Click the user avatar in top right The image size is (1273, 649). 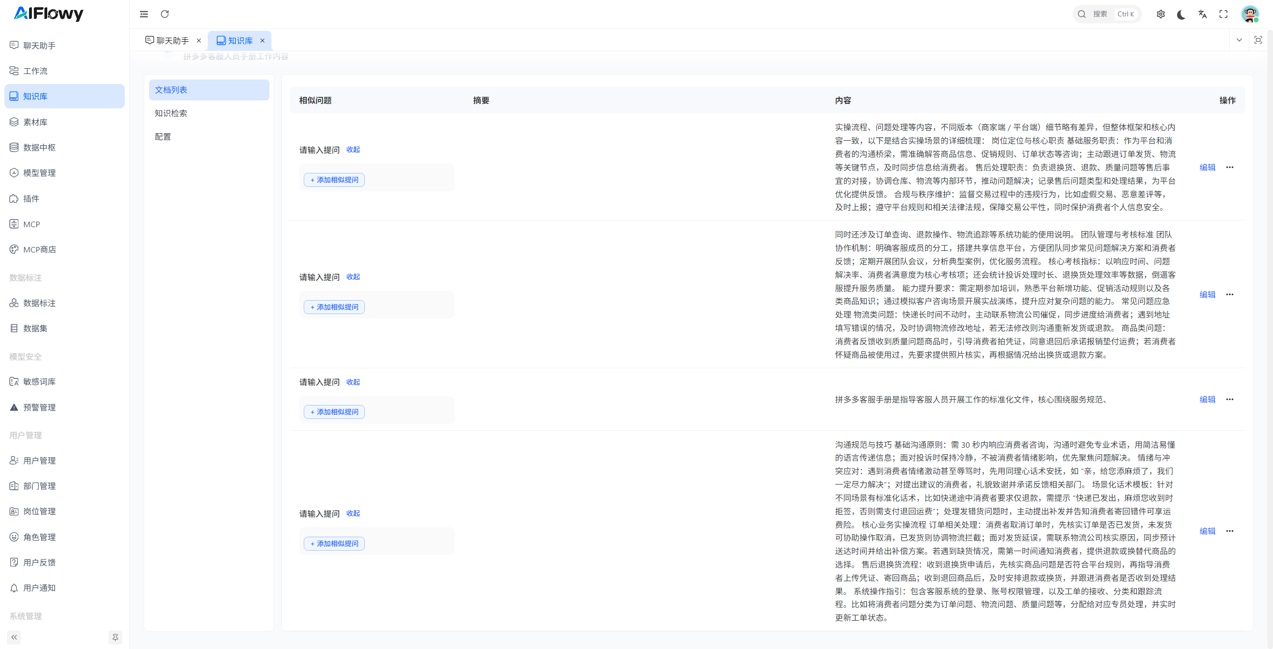click(1250, 14)
